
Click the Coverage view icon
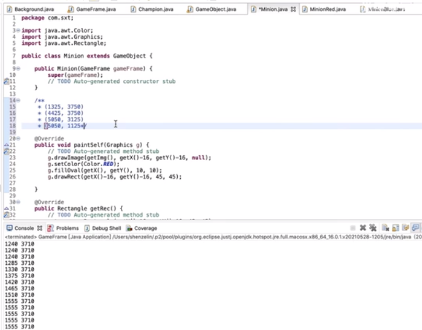point(129,228)
